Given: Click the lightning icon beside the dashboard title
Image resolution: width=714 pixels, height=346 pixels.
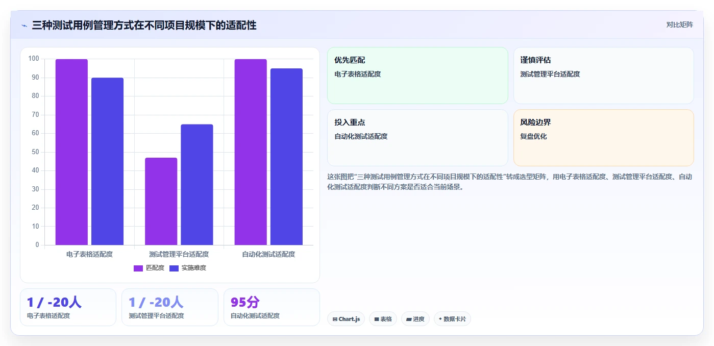Looking at the screenshot, I should pyautogui.click(x=24, y=26).
